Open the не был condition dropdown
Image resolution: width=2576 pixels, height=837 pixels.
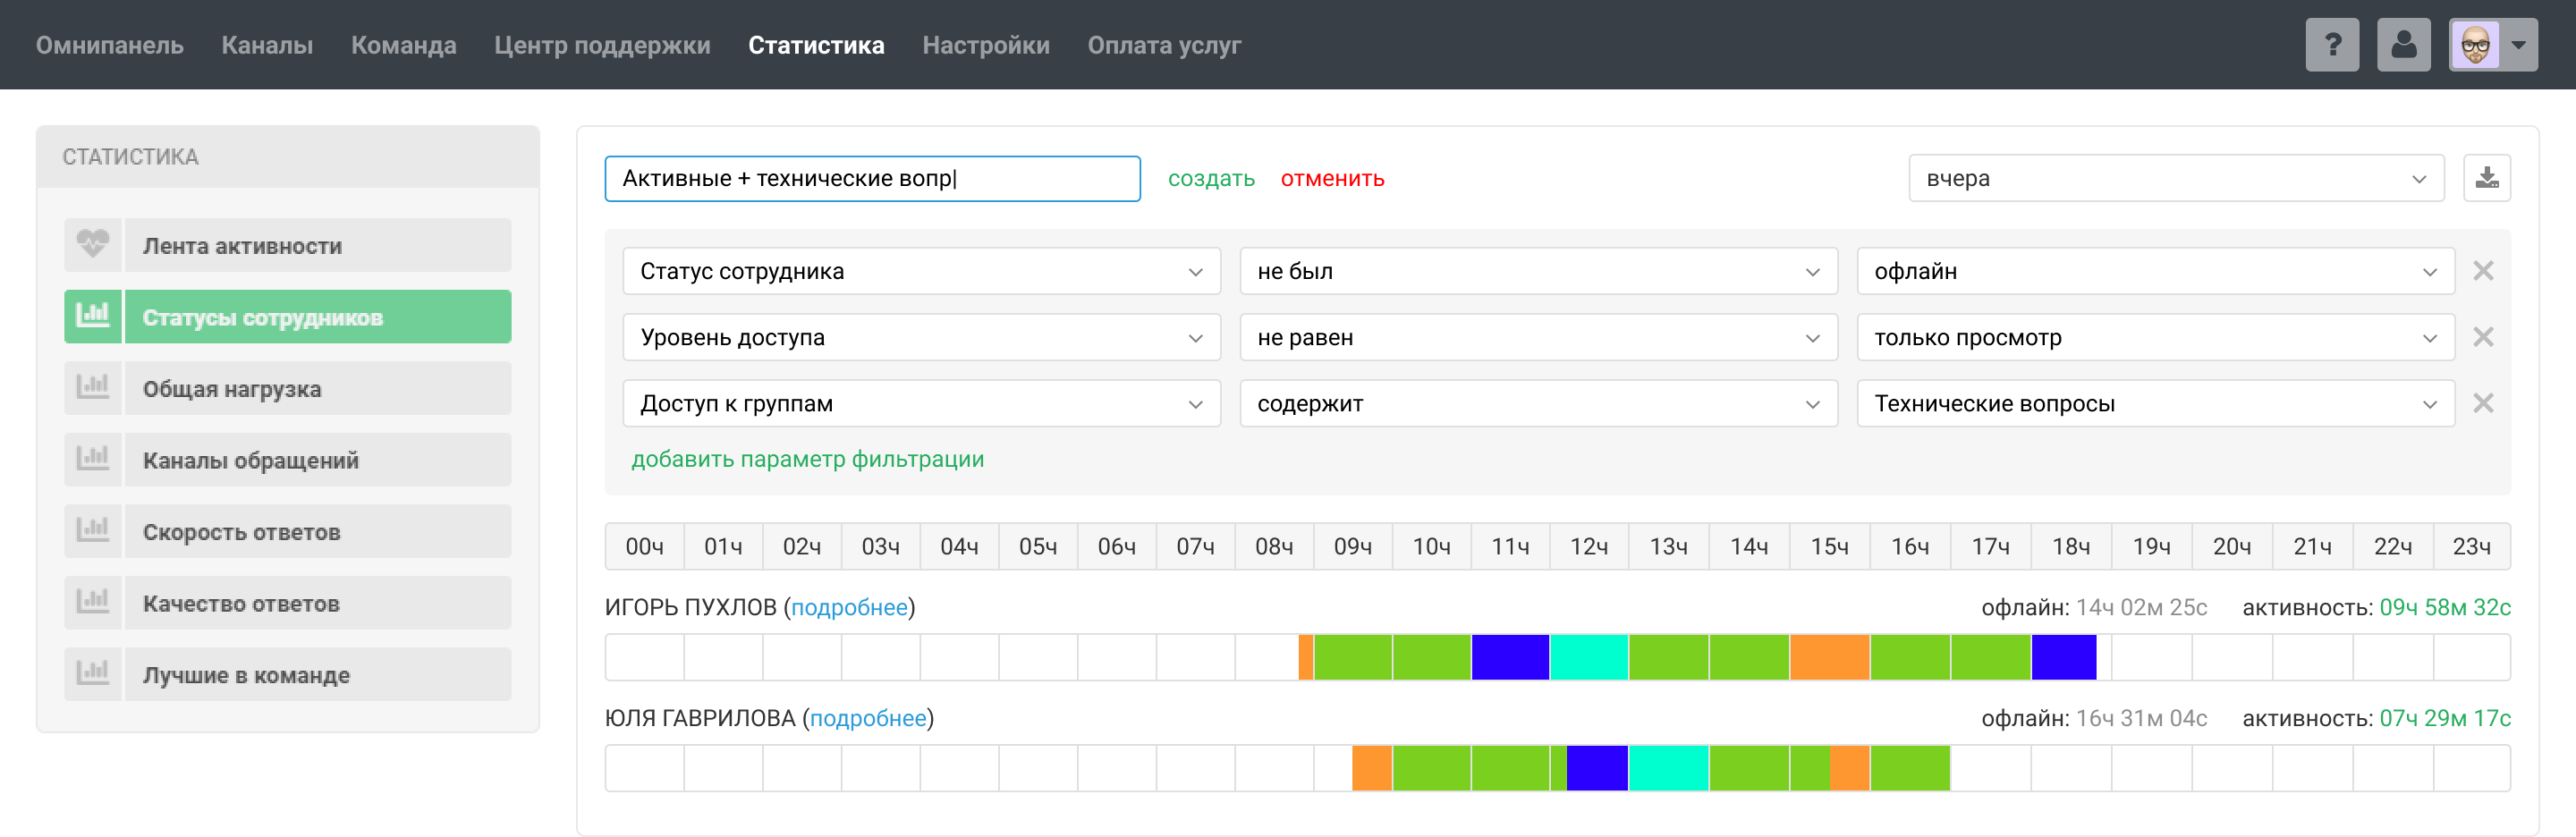point(1538,271)
